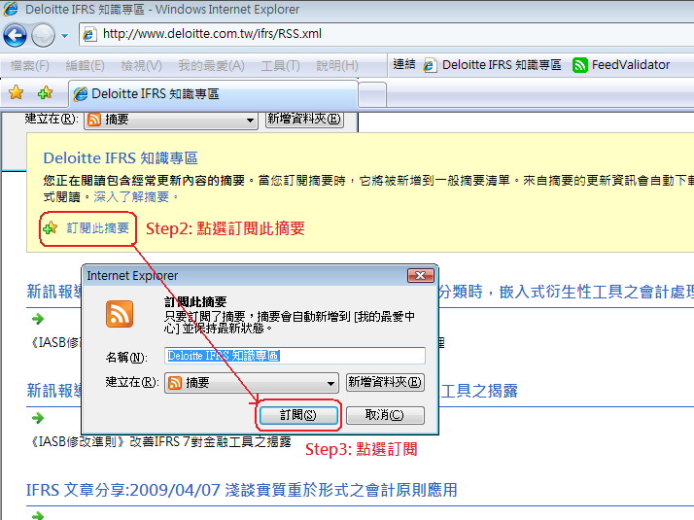The image size is (694, 520).
Task: Open the 說明(H) menu
Action: pyautogui.click(x=337, y=65)
